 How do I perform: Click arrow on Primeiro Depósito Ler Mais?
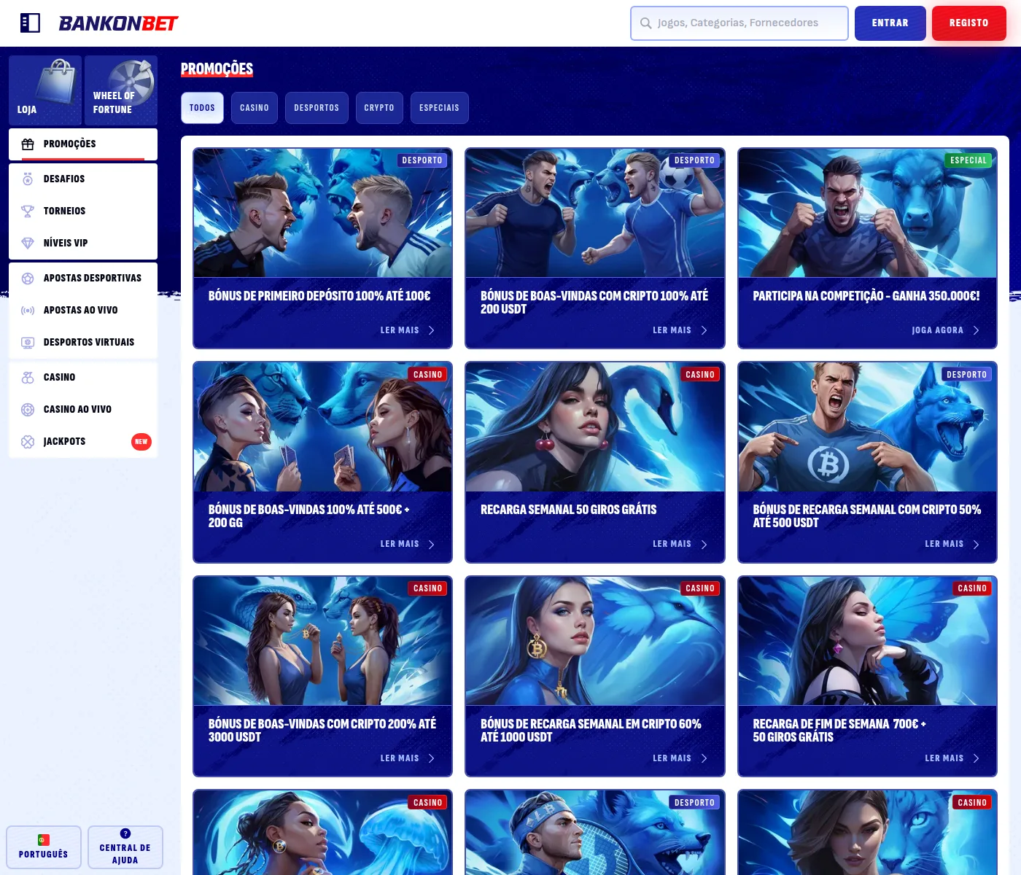[x=431, y=330]
